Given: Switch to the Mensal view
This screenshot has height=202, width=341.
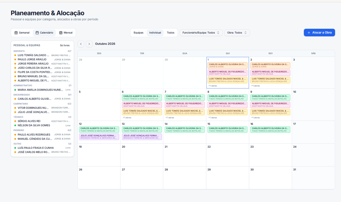Looking at the screenshot, I should coord(66,33).
